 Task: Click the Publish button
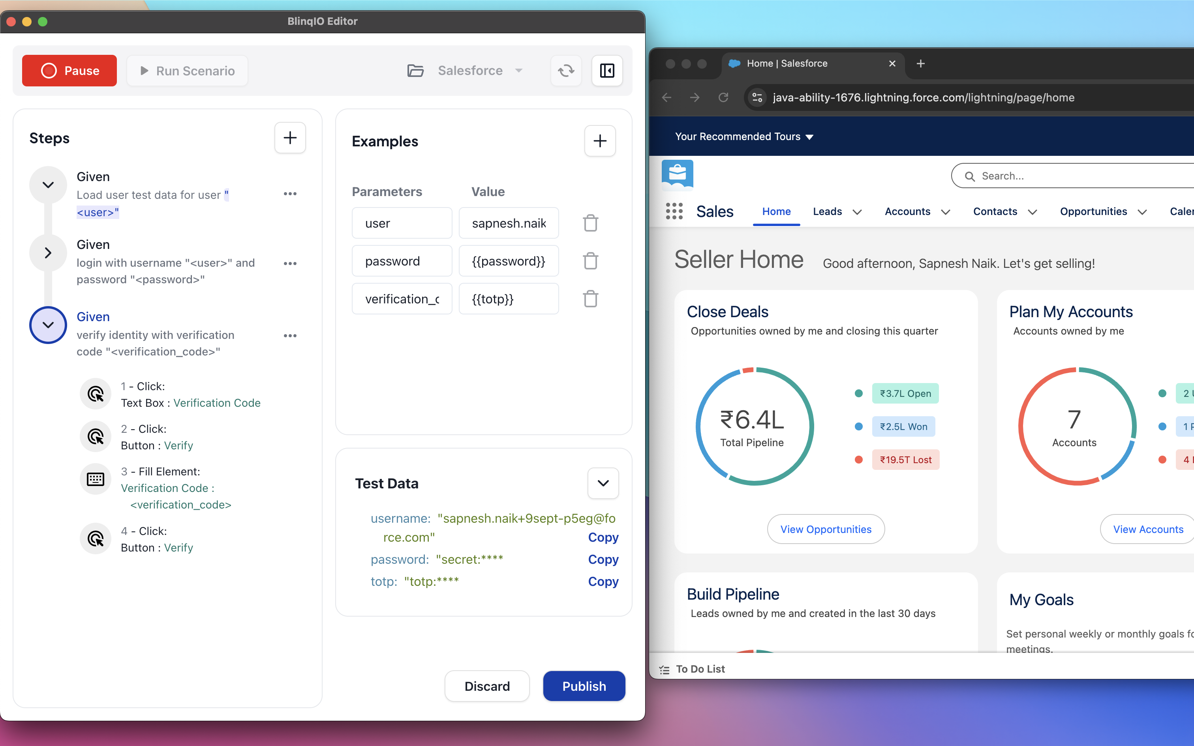point(584,686)
